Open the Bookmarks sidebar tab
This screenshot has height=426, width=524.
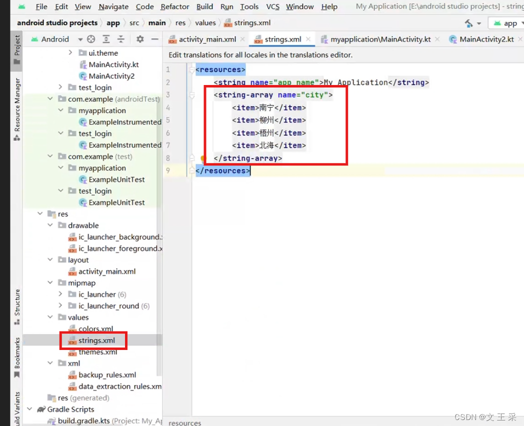[x=16, y=357]
